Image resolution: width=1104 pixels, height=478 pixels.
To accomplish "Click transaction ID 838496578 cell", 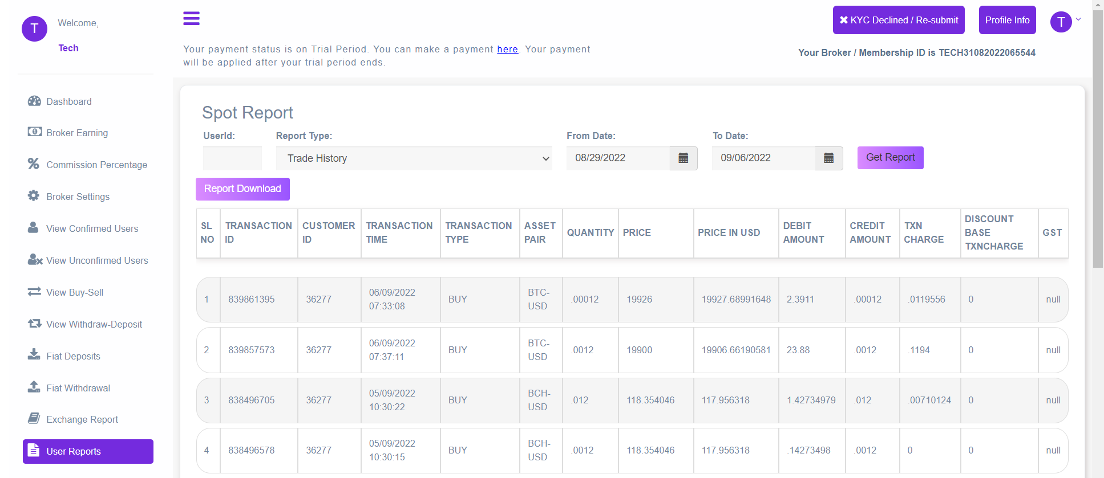I will [258, 450].
